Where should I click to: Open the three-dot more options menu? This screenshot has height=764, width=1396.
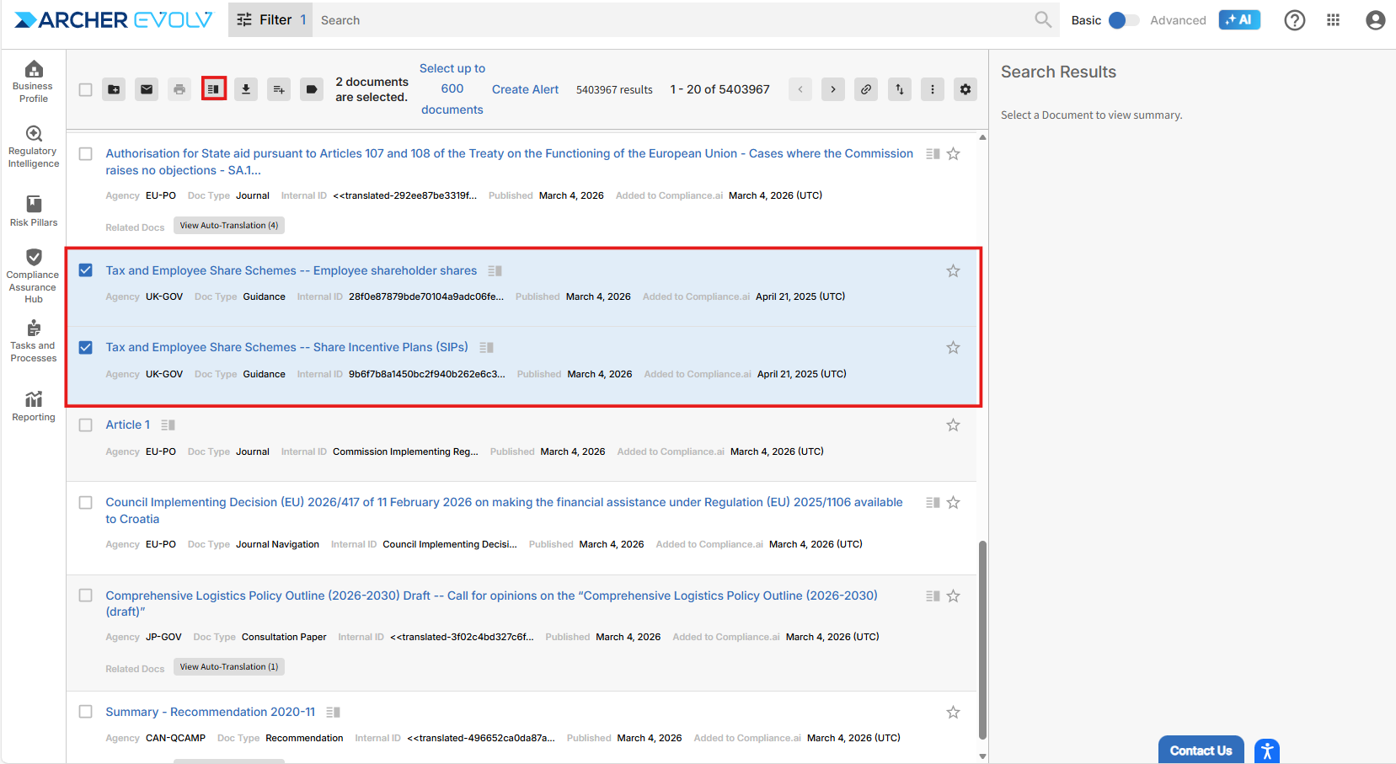click(x=933, y=89)
